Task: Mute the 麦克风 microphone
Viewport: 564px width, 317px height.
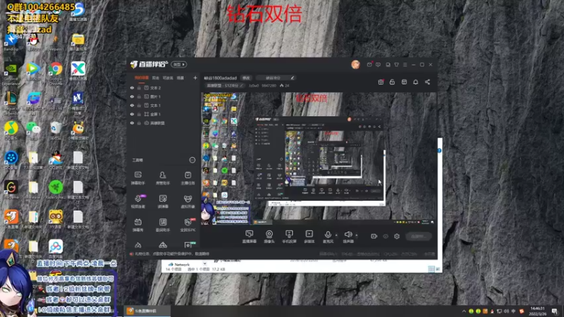Action: coord(328,237)
